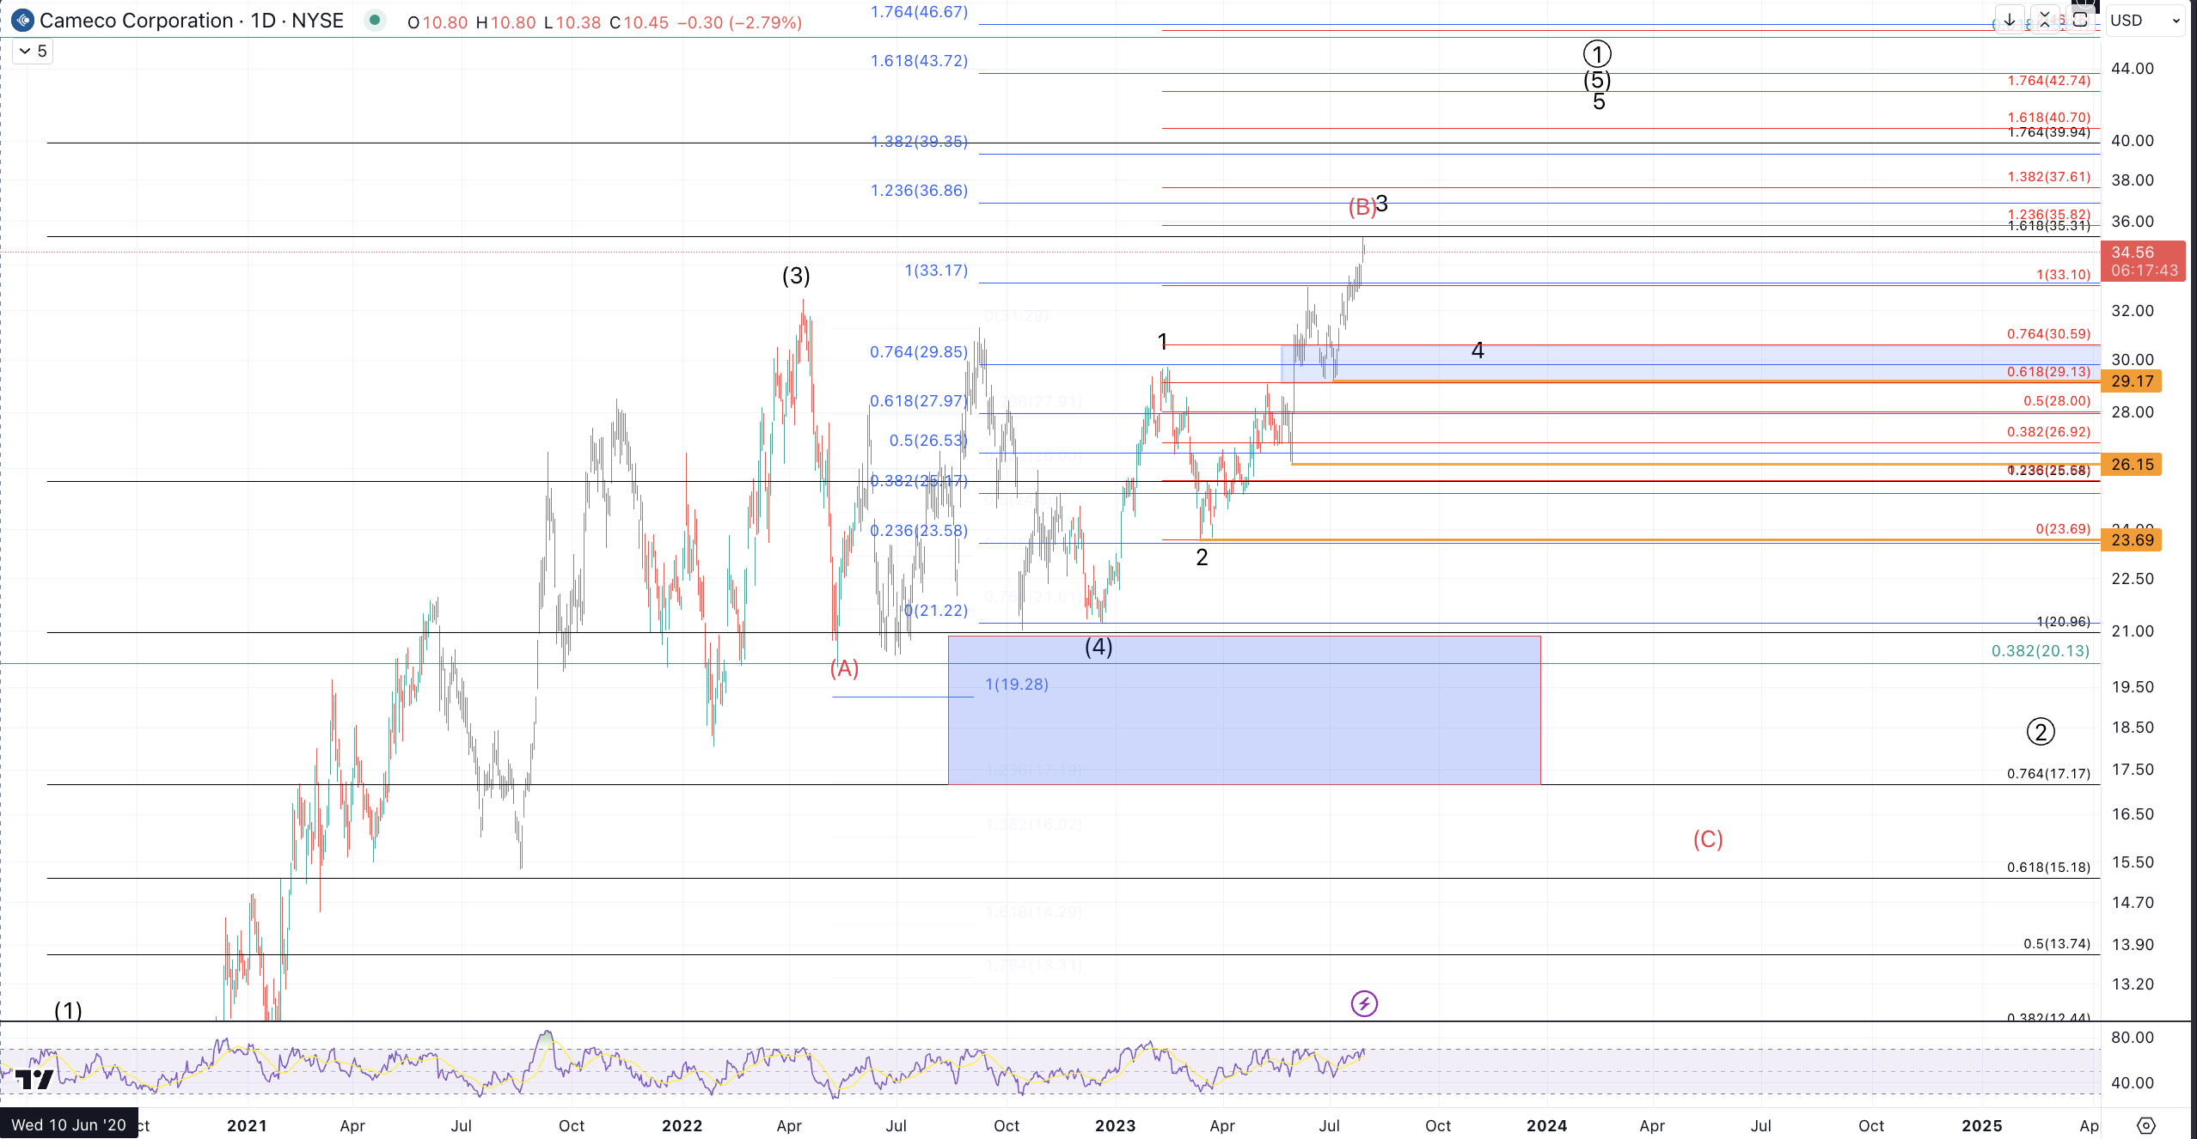Viewport: 2197px width, 1139px height.
Task: Click the 2022 label on time axis
Action: pos(682,1126)
